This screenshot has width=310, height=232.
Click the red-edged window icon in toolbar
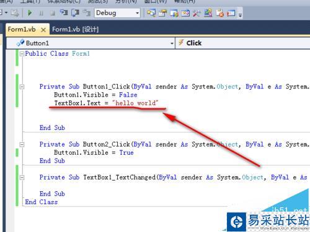[231, 13]
